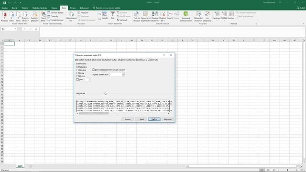
Task: Toggle the Filtr funnel icon
Action: [113, 15]
